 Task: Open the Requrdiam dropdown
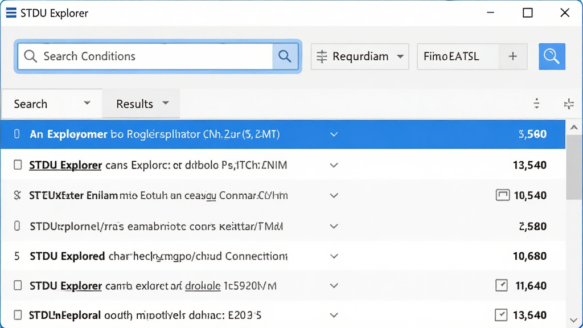pos(360,56)
